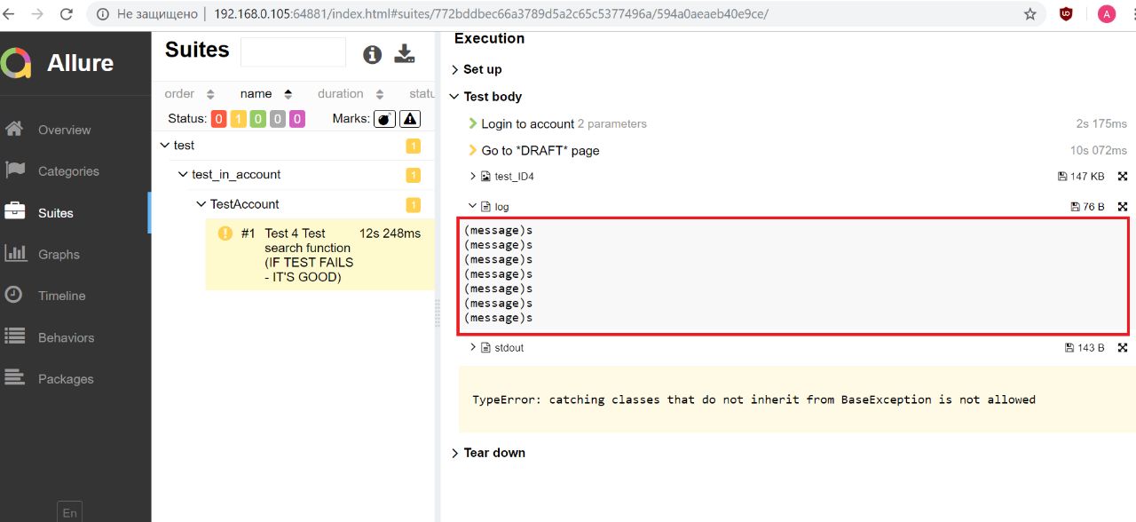
Task: Change language with En button
Action: [x=69, y=512]
